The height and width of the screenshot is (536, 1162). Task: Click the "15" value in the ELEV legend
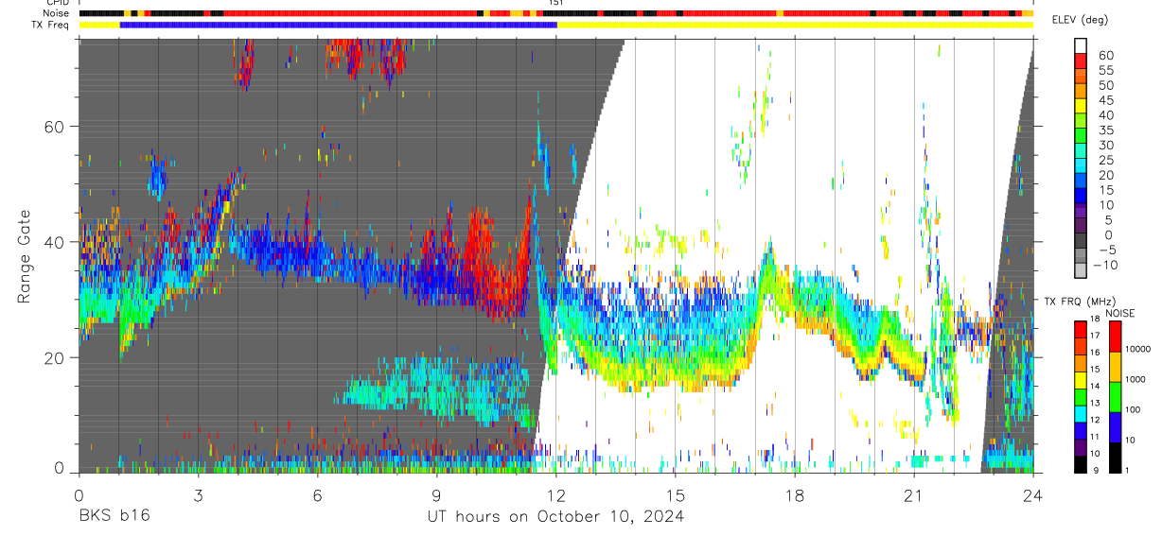(1105, 190)
